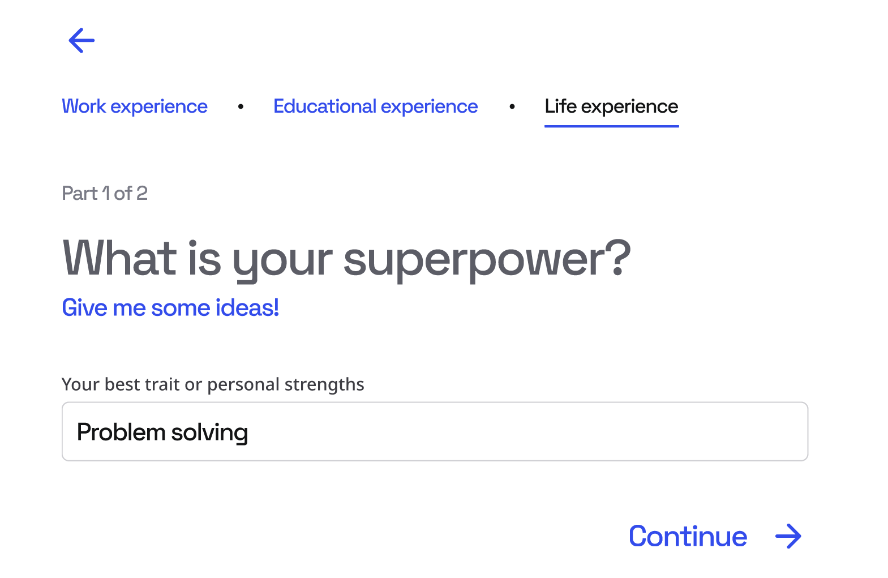Click the dot separator before Life experience
The image size is (888, 578).
pos(512,106)
